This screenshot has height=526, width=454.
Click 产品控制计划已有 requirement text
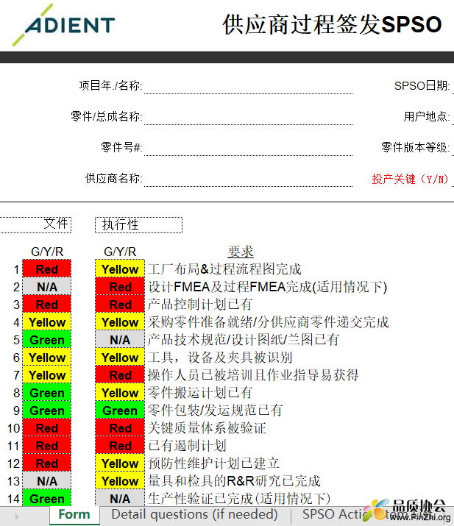(x=200, y=305)
